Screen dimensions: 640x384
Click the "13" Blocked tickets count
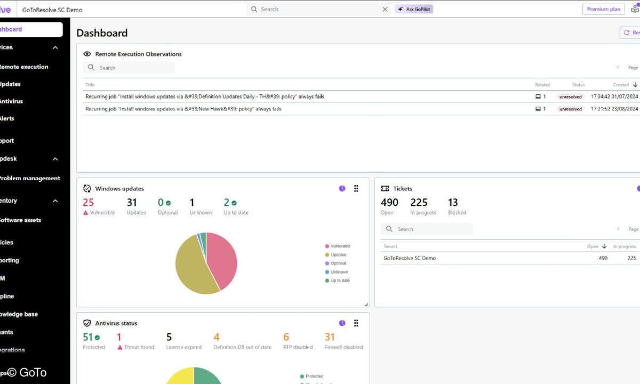click(x=453, y=203)
